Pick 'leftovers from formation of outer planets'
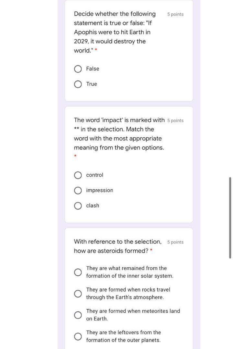 78,337
